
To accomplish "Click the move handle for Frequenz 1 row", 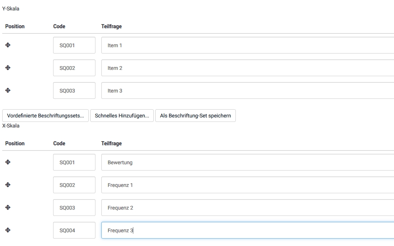I will click(x=8, y=185).
